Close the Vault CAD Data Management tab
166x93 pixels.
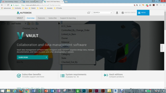pyautogui.click(x=62, y=2)
